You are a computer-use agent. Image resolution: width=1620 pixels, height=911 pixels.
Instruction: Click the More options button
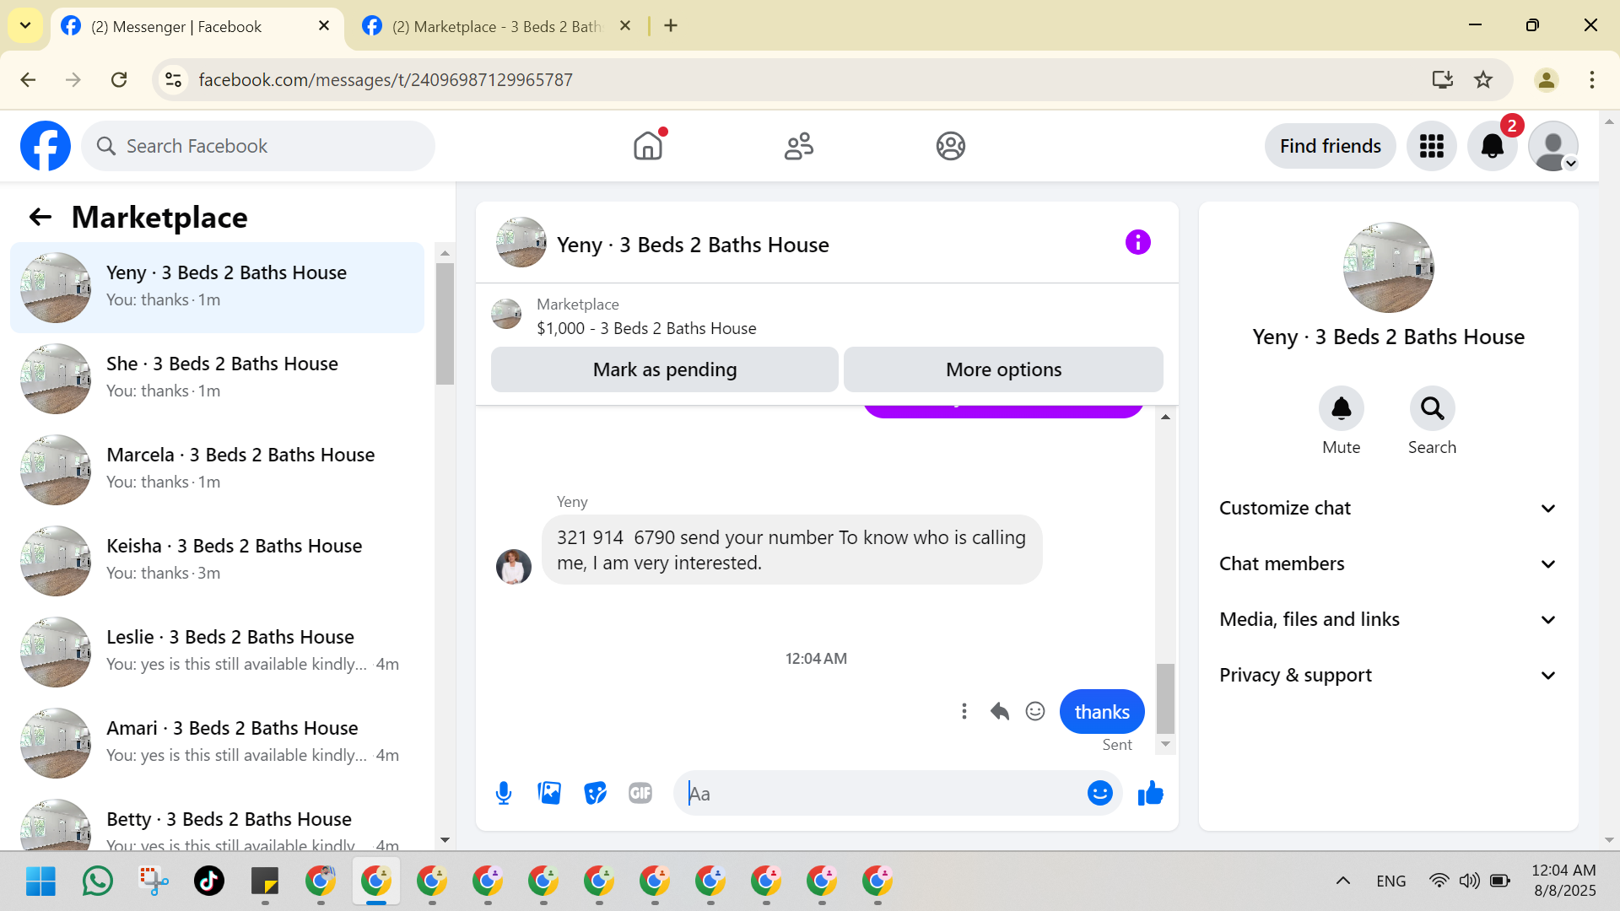coord(1003,369)
